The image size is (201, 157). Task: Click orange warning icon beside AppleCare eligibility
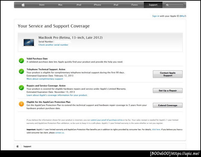coord(21,104)
